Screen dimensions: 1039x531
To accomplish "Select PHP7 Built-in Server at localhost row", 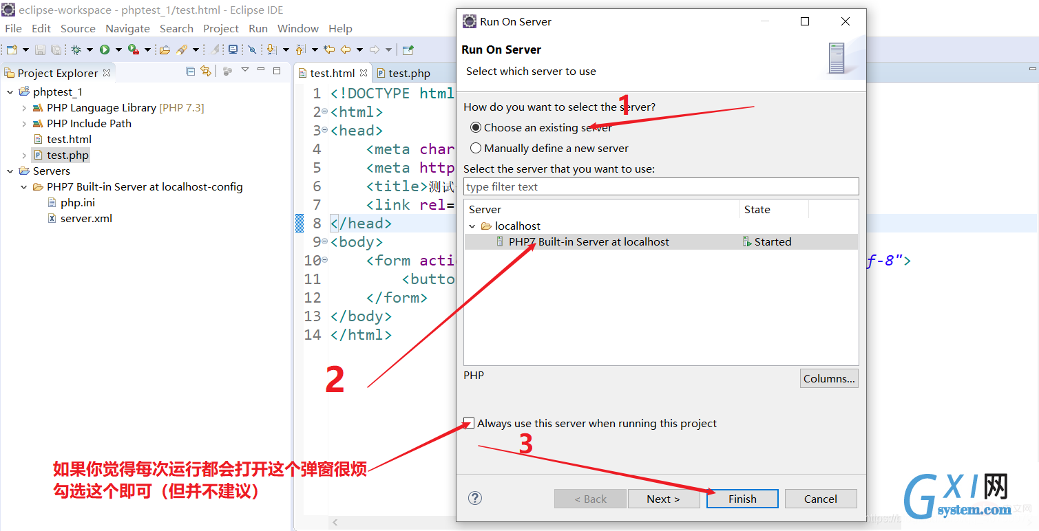I will point(661,241).
